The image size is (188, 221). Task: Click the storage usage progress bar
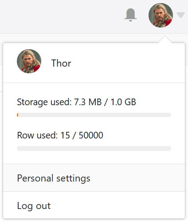click(94, 115)
